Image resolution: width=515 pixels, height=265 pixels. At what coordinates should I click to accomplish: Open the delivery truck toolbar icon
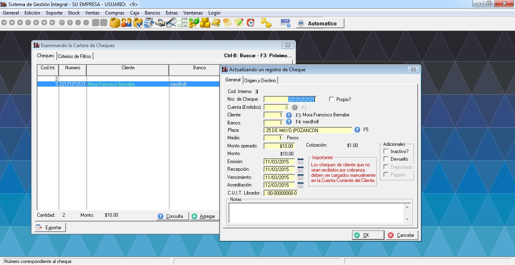[x=160, y=23]
